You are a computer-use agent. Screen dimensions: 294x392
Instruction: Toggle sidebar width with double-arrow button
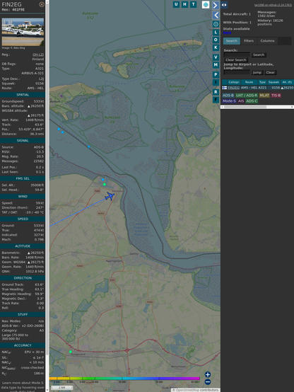pos(224,5)
